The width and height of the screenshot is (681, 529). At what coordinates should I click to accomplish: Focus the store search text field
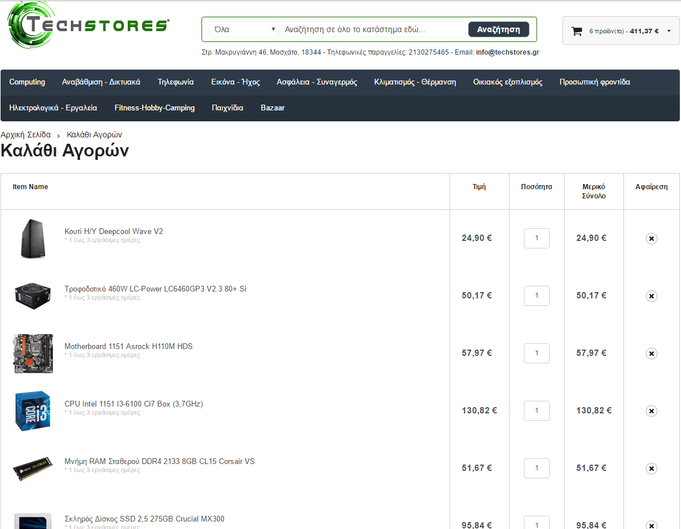click(x=374, y=29)
